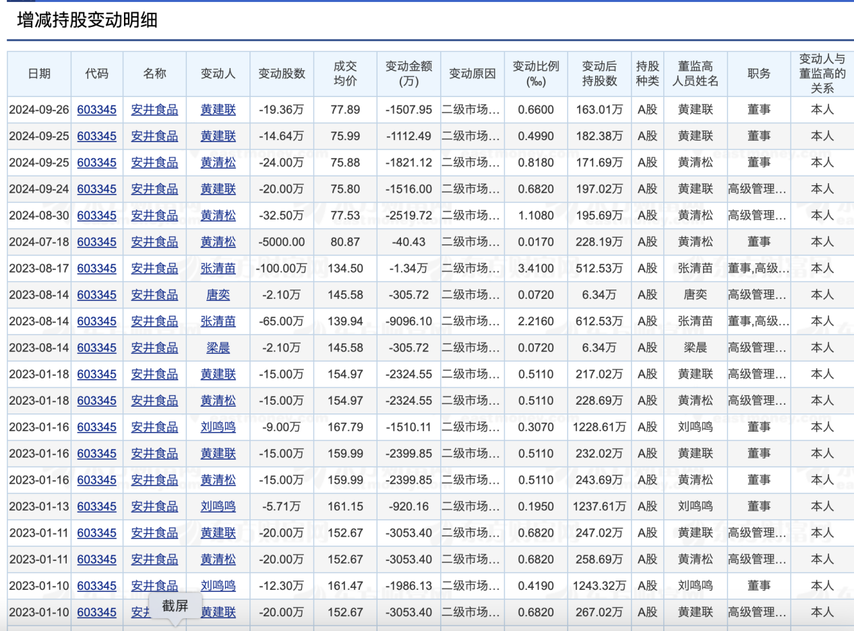Click stock code 603345 in the 2024-09-26 row
The image size is (854, 631).
pyautogui.click(x=96, y=110)
